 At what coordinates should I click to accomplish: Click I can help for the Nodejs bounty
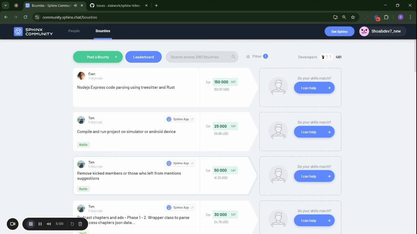[314, 88]
